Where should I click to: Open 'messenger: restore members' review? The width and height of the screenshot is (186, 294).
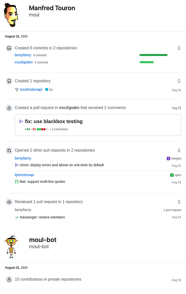click(42, 217)
